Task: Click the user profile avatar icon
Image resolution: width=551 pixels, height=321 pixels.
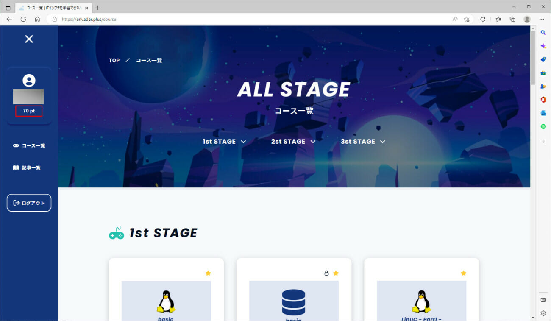Action: click(29, 81)
